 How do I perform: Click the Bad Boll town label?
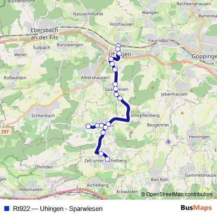click(159, 180)
